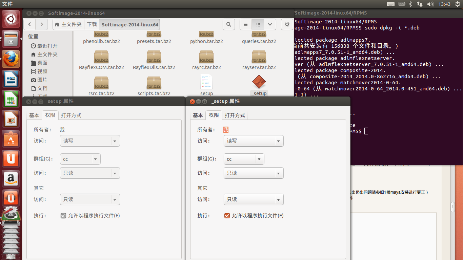Open Ubuntu One launcher icon

(11, 159)
